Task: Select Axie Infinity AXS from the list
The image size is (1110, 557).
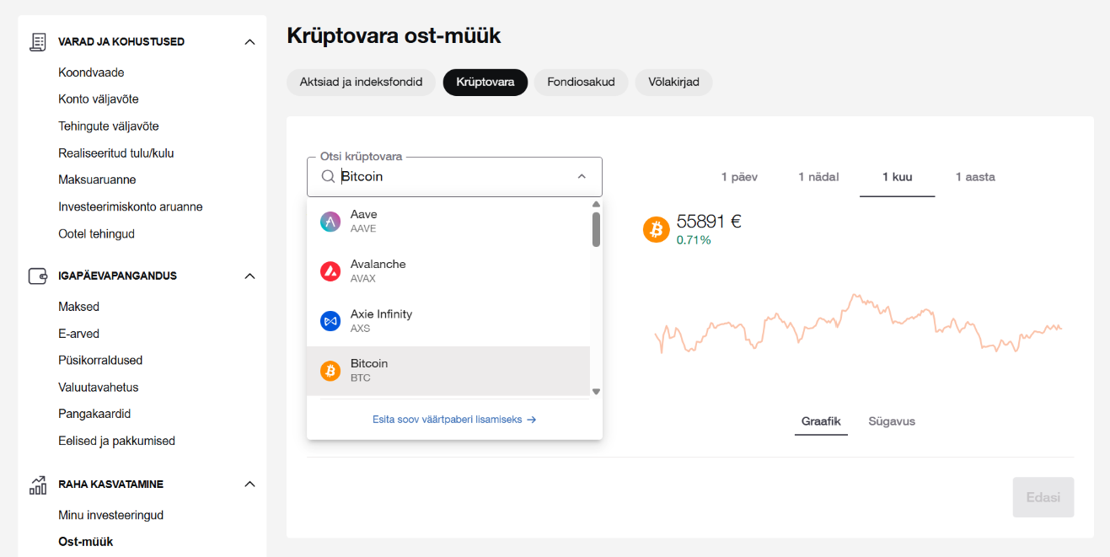Action: tap(448, 321)
